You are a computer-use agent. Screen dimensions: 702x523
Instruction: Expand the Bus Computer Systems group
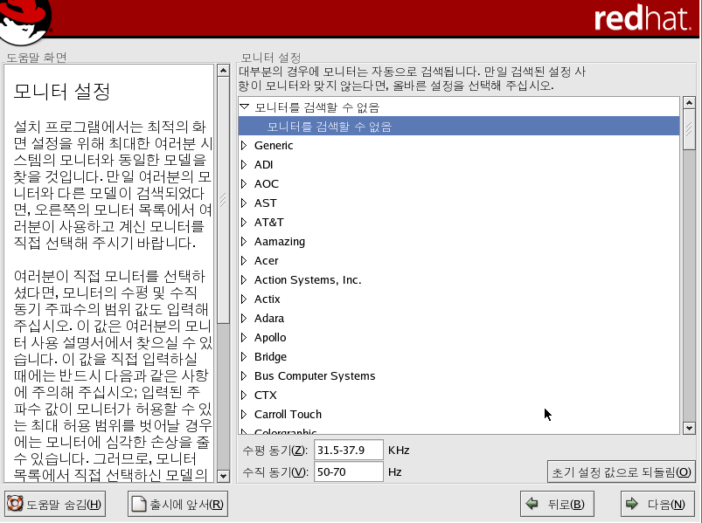click(244, 376)
